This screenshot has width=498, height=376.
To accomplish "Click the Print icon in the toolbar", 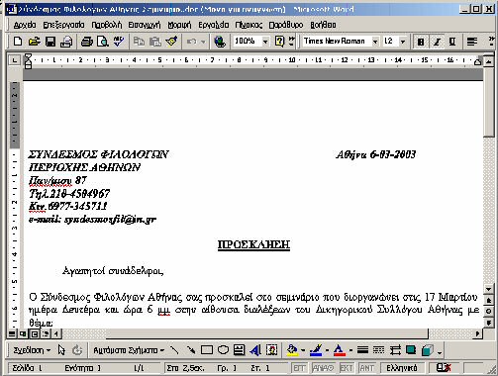I will click(86, 42).
